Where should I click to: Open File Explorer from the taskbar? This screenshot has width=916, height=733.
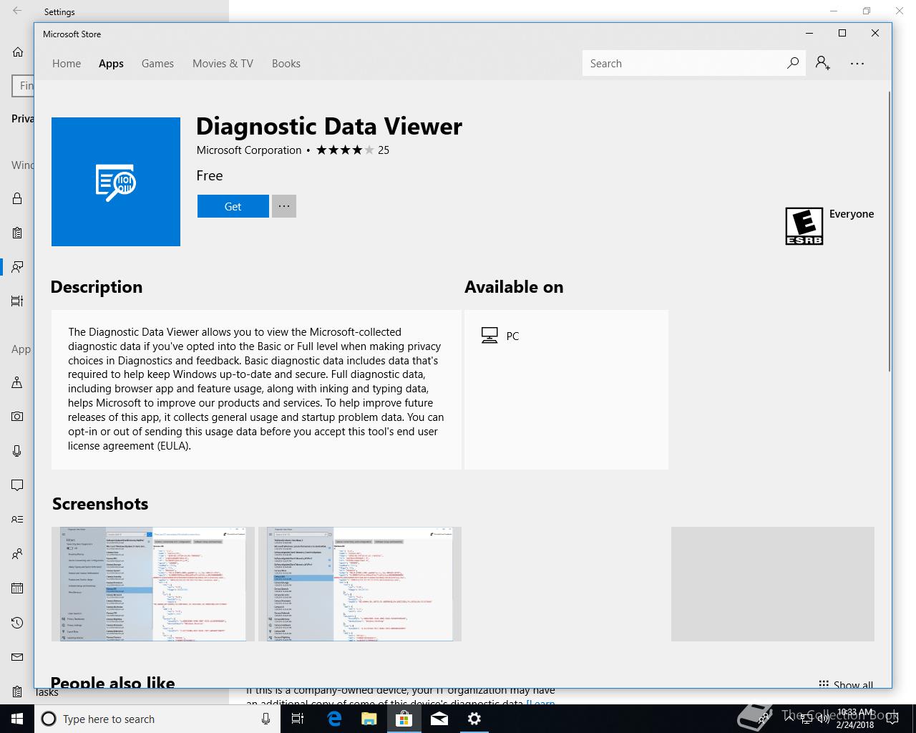tap(369, 719)
